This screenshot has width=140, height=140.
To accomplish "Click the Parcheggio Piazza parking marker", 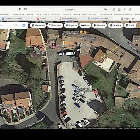I will coord(77,89).
